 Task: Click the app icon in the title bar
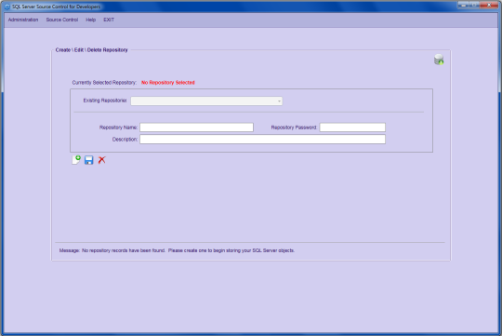coord(7,7)
